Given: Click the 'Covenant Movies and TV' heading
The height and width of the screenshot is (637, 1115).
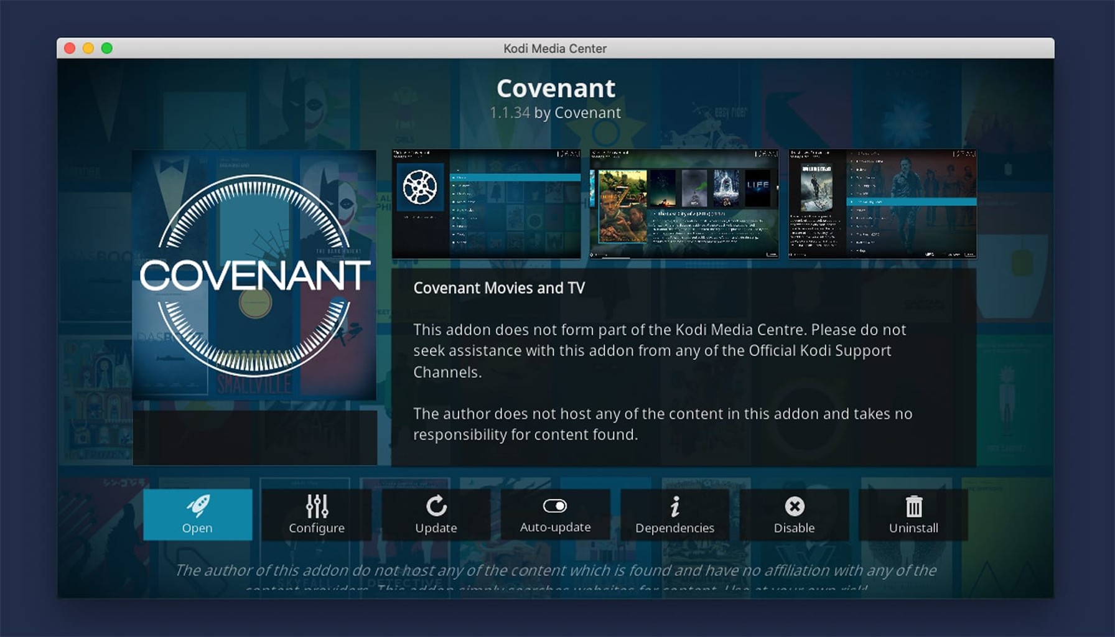Looking at the screenshot, I should 499,288.
